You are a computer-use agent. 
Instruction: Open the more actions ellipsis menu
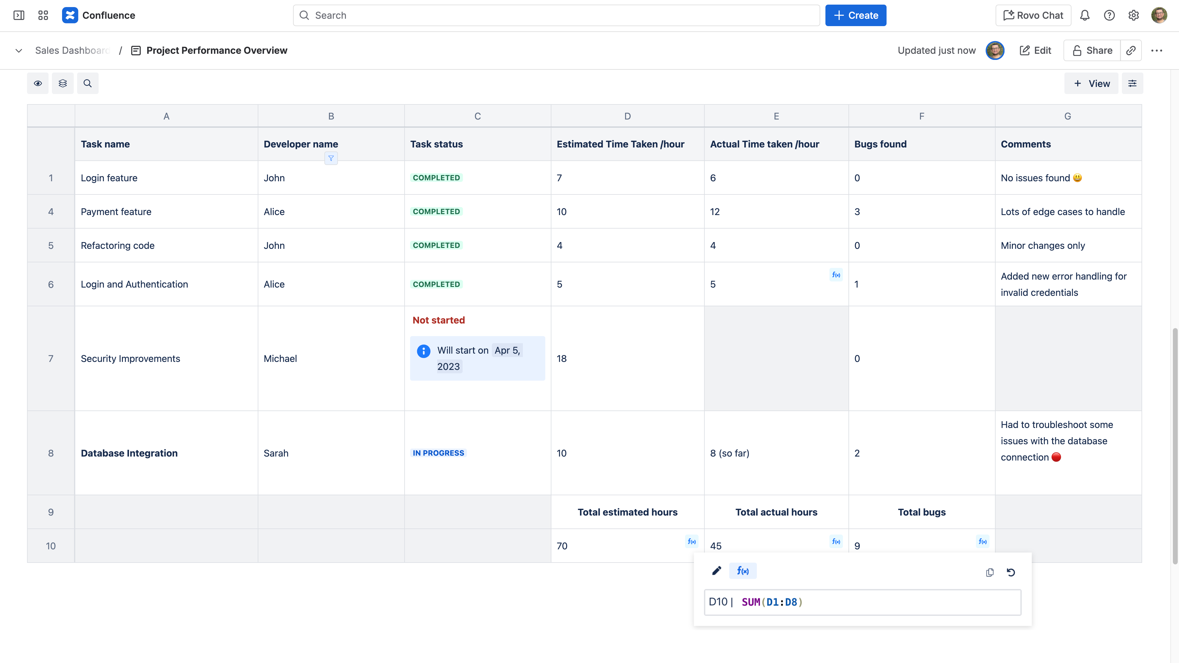1157,50
